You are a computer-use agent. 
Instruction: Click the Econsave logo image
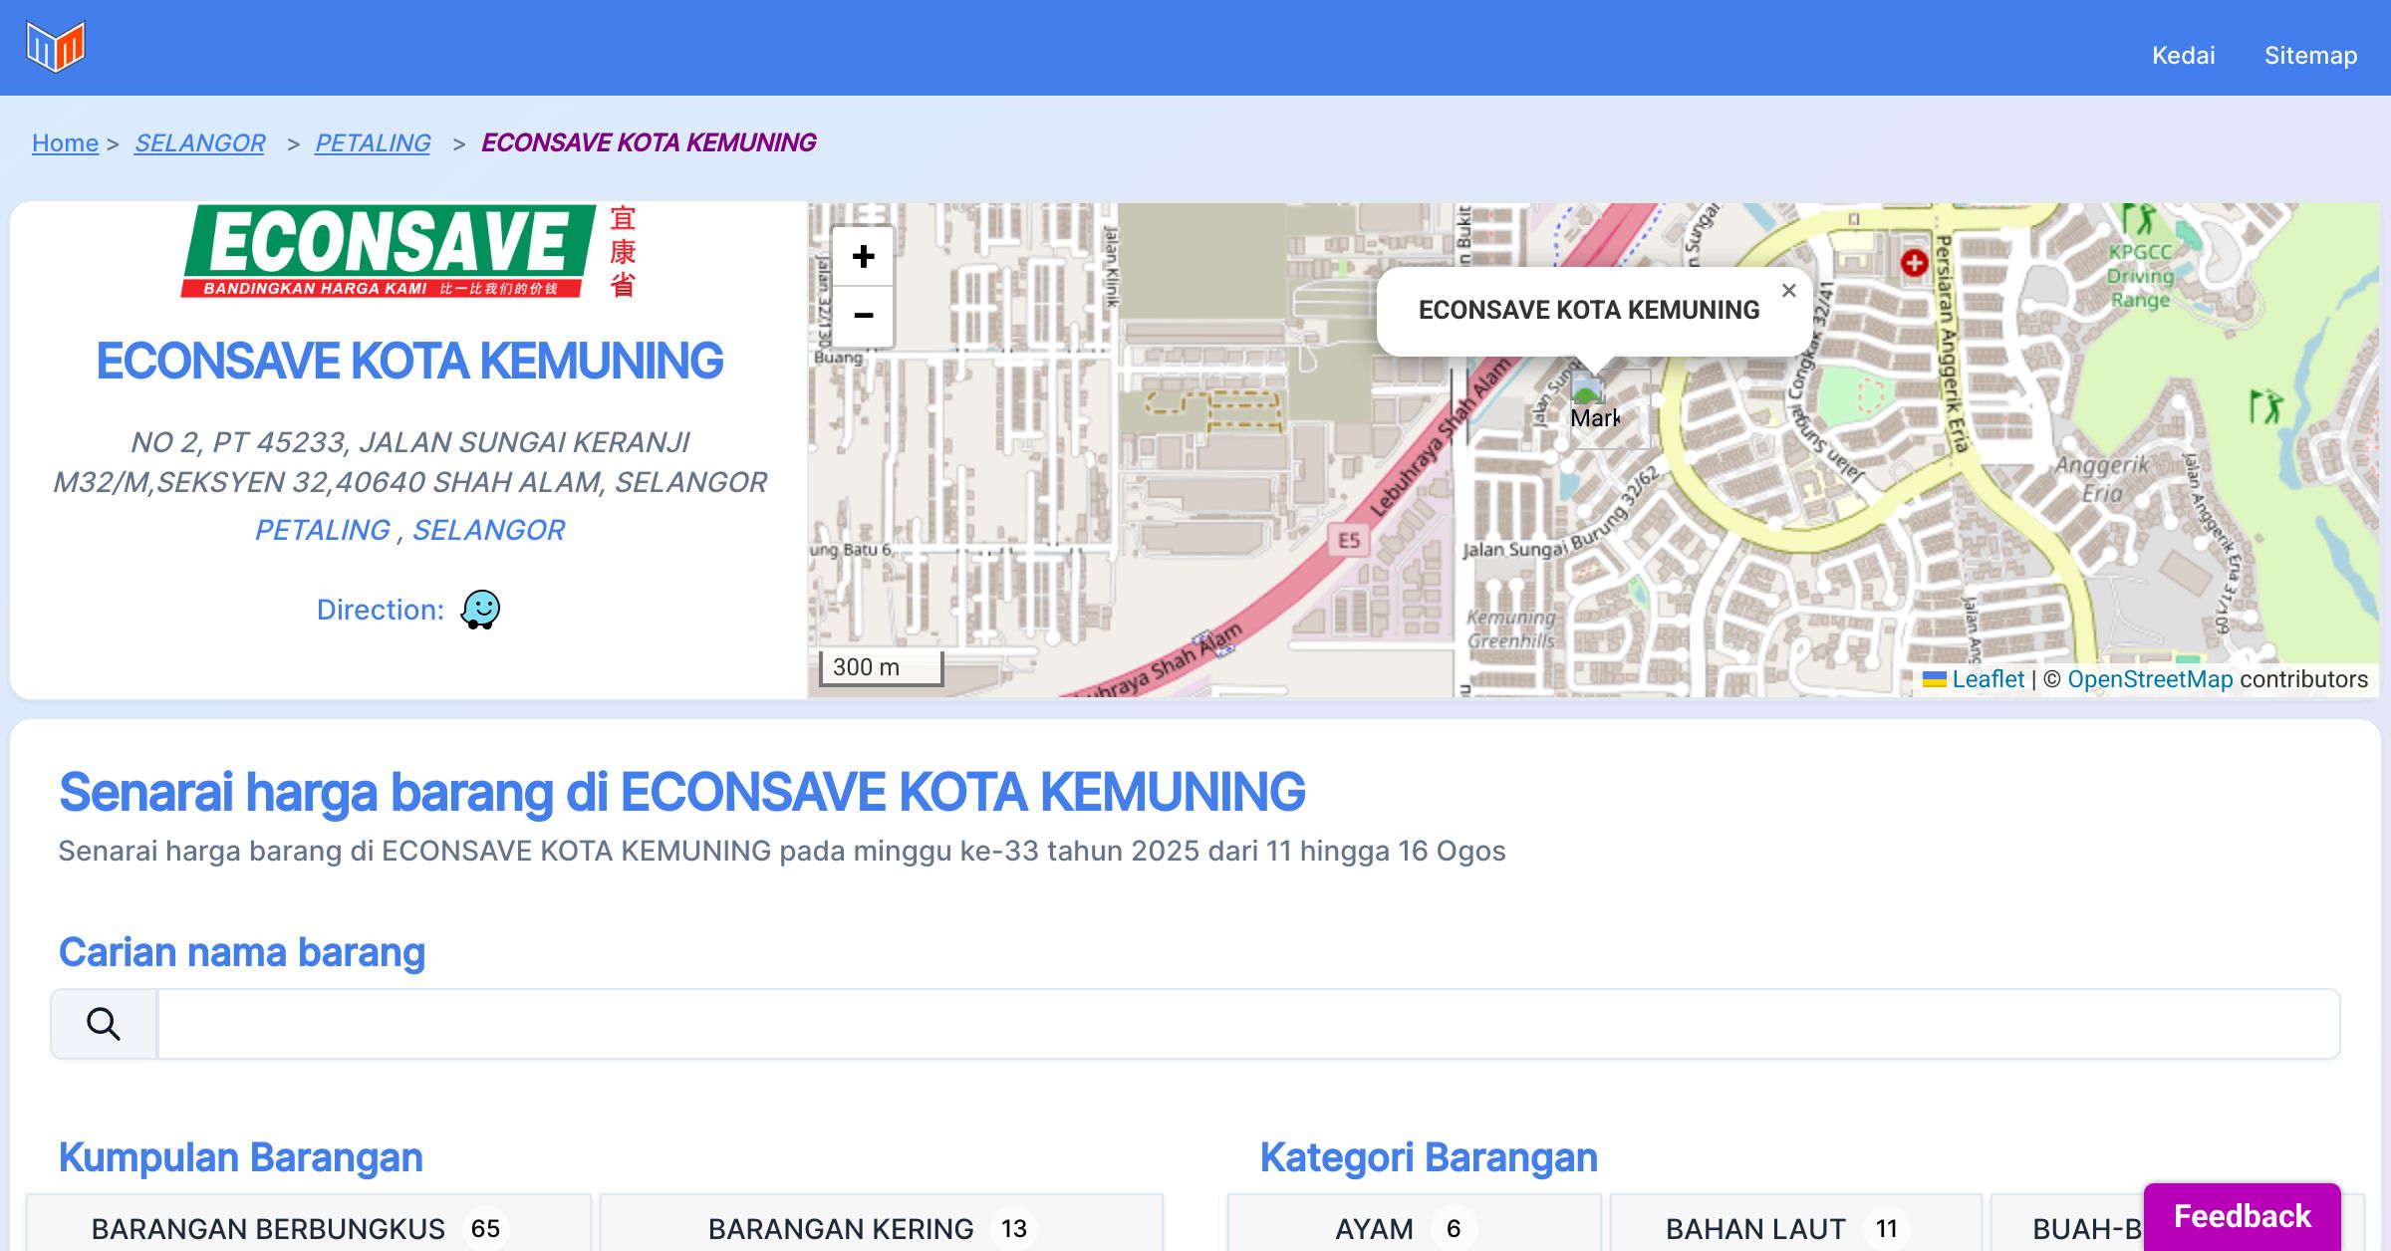click(x=408, y=252)
